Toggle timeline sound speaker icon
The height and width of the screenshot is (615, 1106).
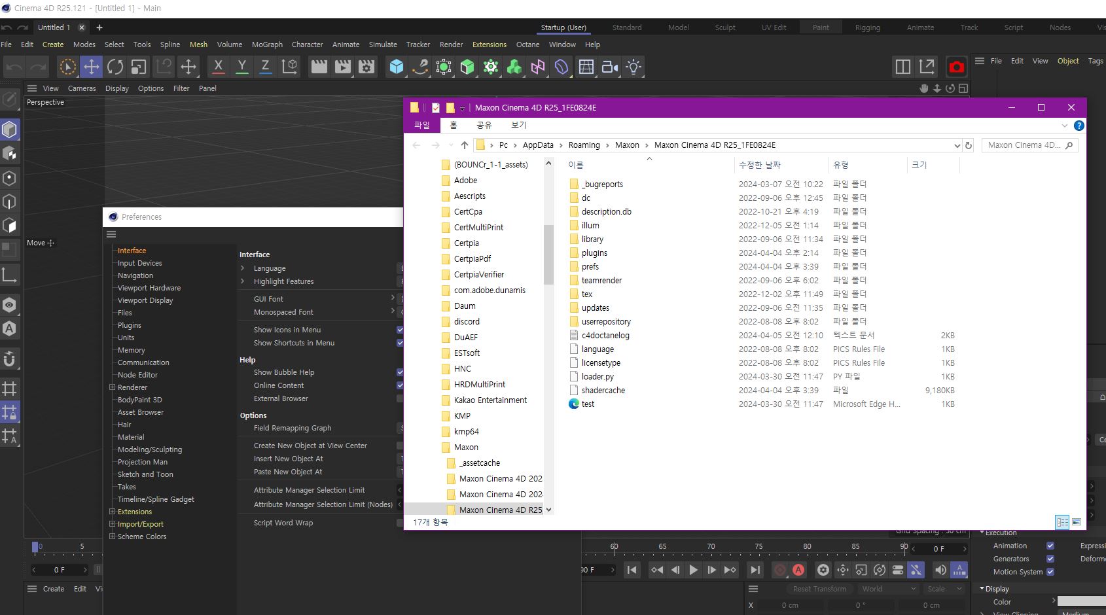[940, 570]
